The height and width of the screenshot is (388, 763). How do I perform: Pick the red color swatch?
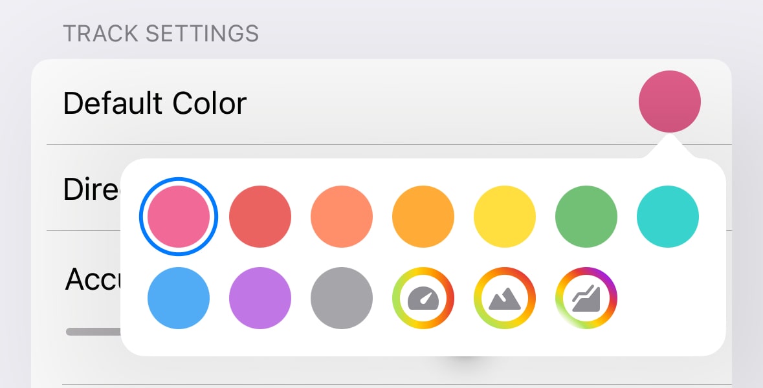(260, 217)
